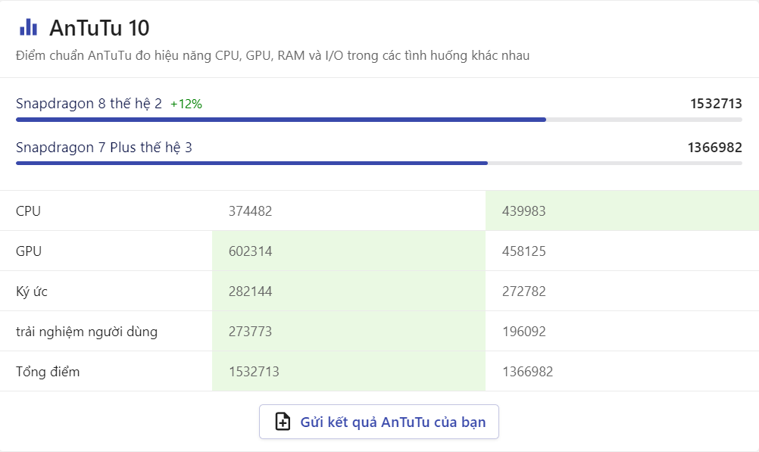This screenshot has height=452, width=759.
Task: Click the memory score 282144
Action: coord(250,291)
